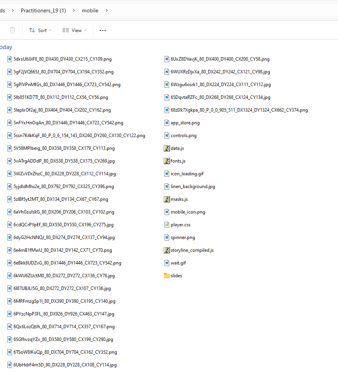Select file name 6eBkk8UDZvG_80_DX1446
The image size is (338, 373).
tap(67, 263)
